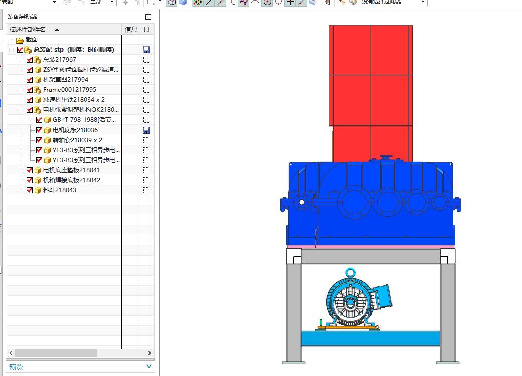Click the assembly icon beside 总装217967

38,60
